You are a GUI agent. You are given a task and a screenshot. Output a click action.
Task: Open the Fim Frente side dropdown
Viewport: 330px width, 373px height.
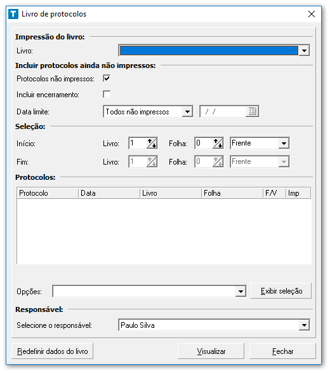coord(284,162)
